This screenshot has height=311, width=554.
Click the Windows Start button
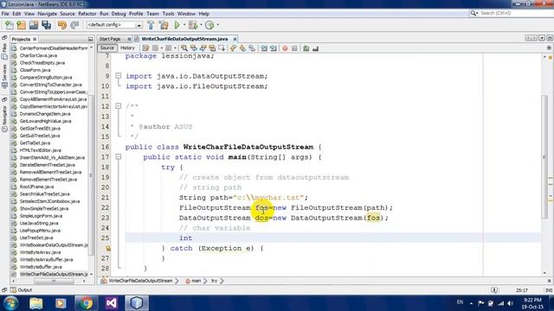[x=10, y=303]
